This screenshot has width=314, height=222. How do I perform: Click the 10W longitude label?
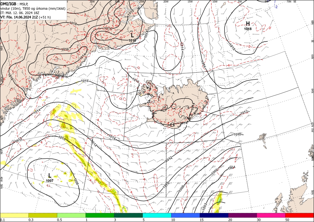(x=215, y=2)
